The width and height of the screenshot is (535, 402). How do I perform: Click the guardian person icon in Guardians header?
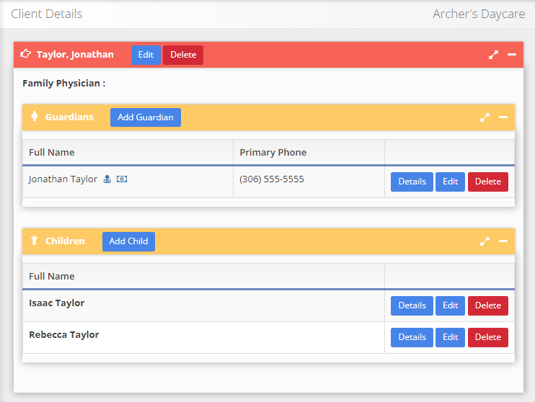point(34,117)
